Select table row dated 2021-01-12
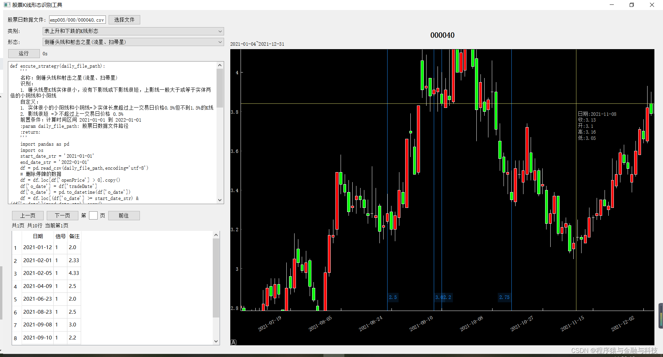 click(46, 247)
